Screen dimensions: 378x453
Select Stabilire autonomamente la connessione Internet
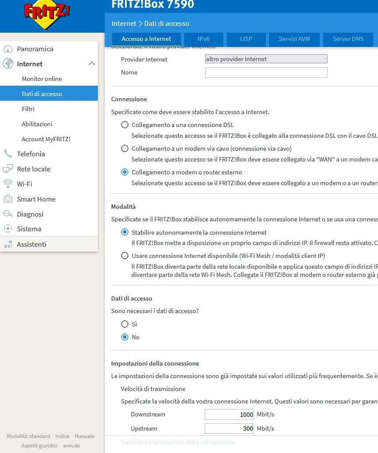pos(124,232)
